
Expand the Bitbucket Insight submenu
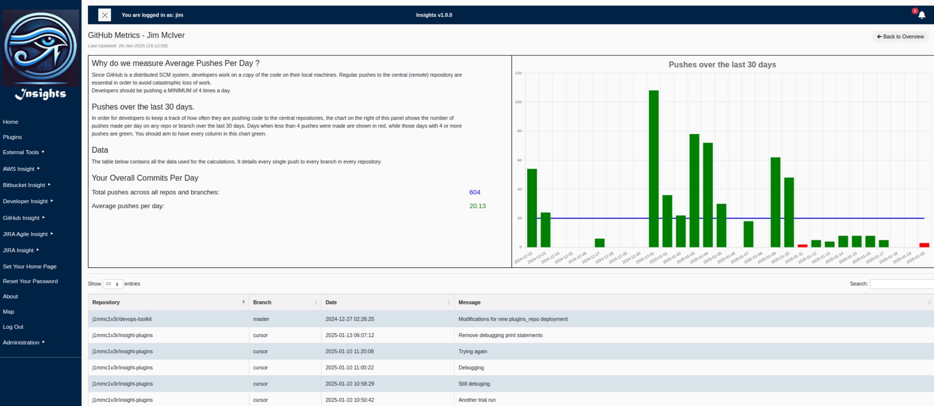pyautogui.click(x=27, y=185)
